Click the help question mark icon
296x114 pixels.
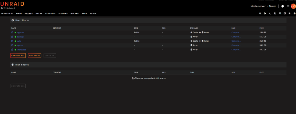[295, 13]
